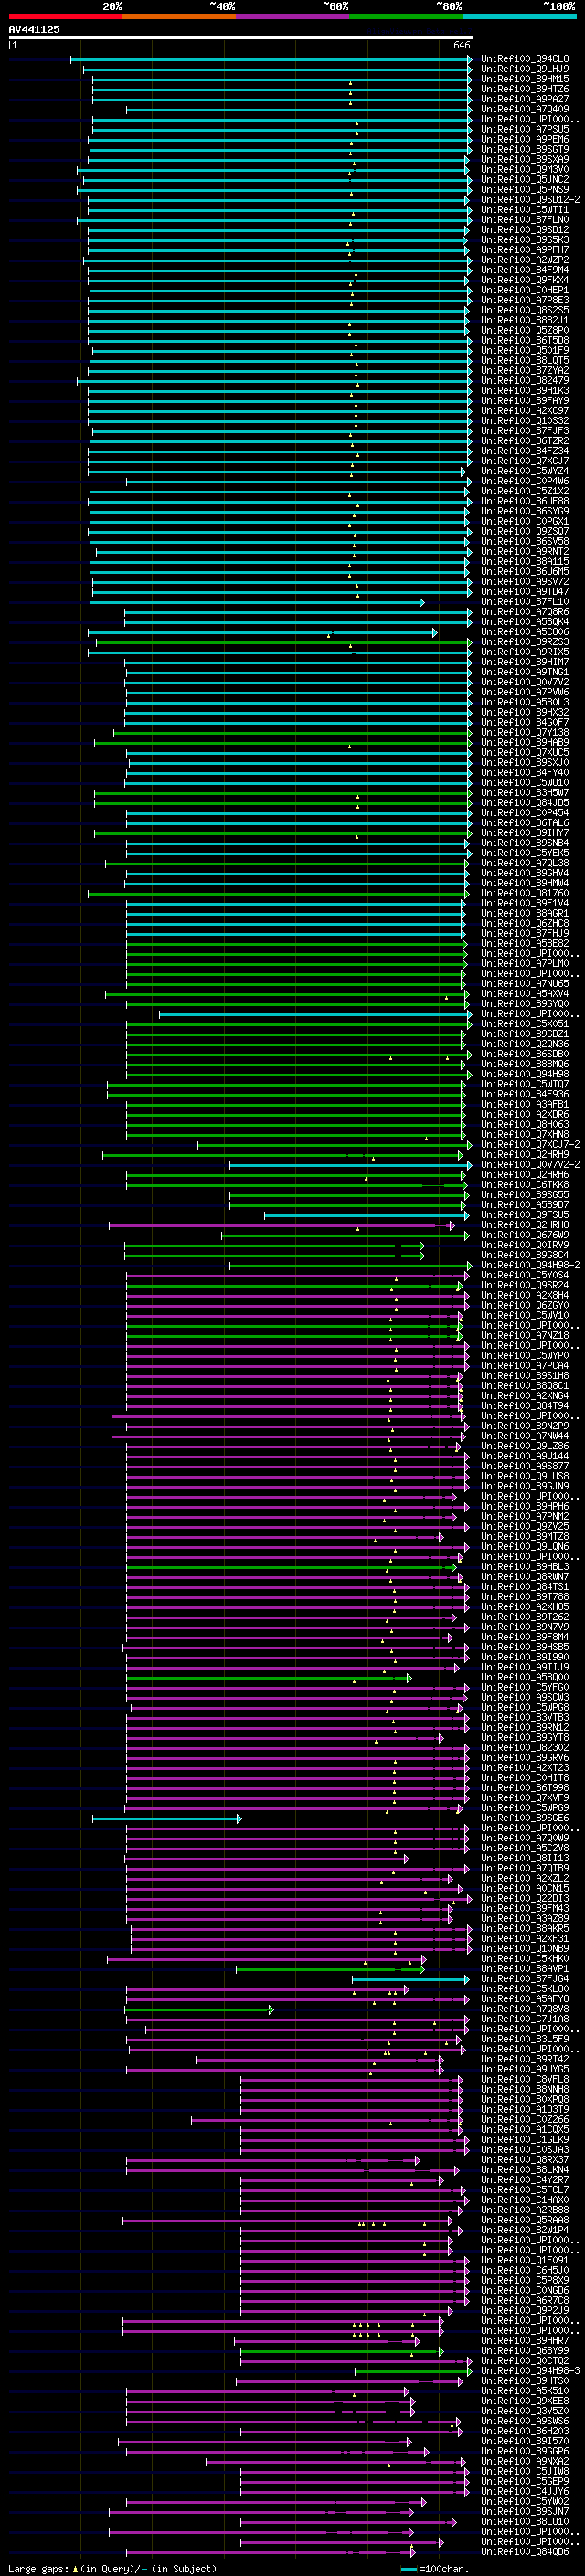Click the green ~80% identity legend segment
The height and width of the screenshot is (2576, 585).
pyautogui.click(x=406, y=16)
